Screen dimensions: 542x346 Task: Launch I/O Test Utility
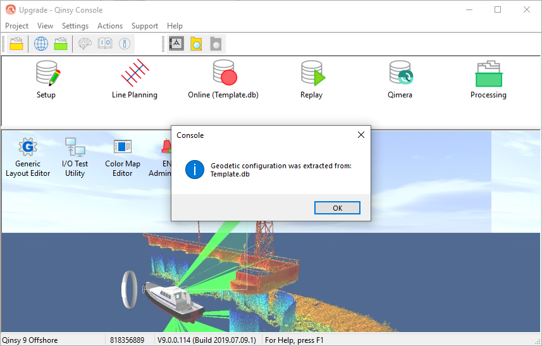tap(75, 158)
